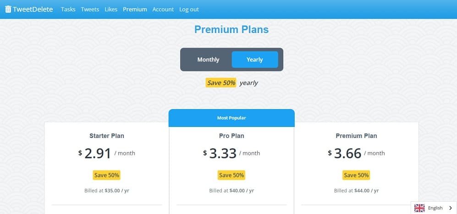Screen dimensions: 457x214
Task: Click the UK flag language icon
Action: (419, 208)
